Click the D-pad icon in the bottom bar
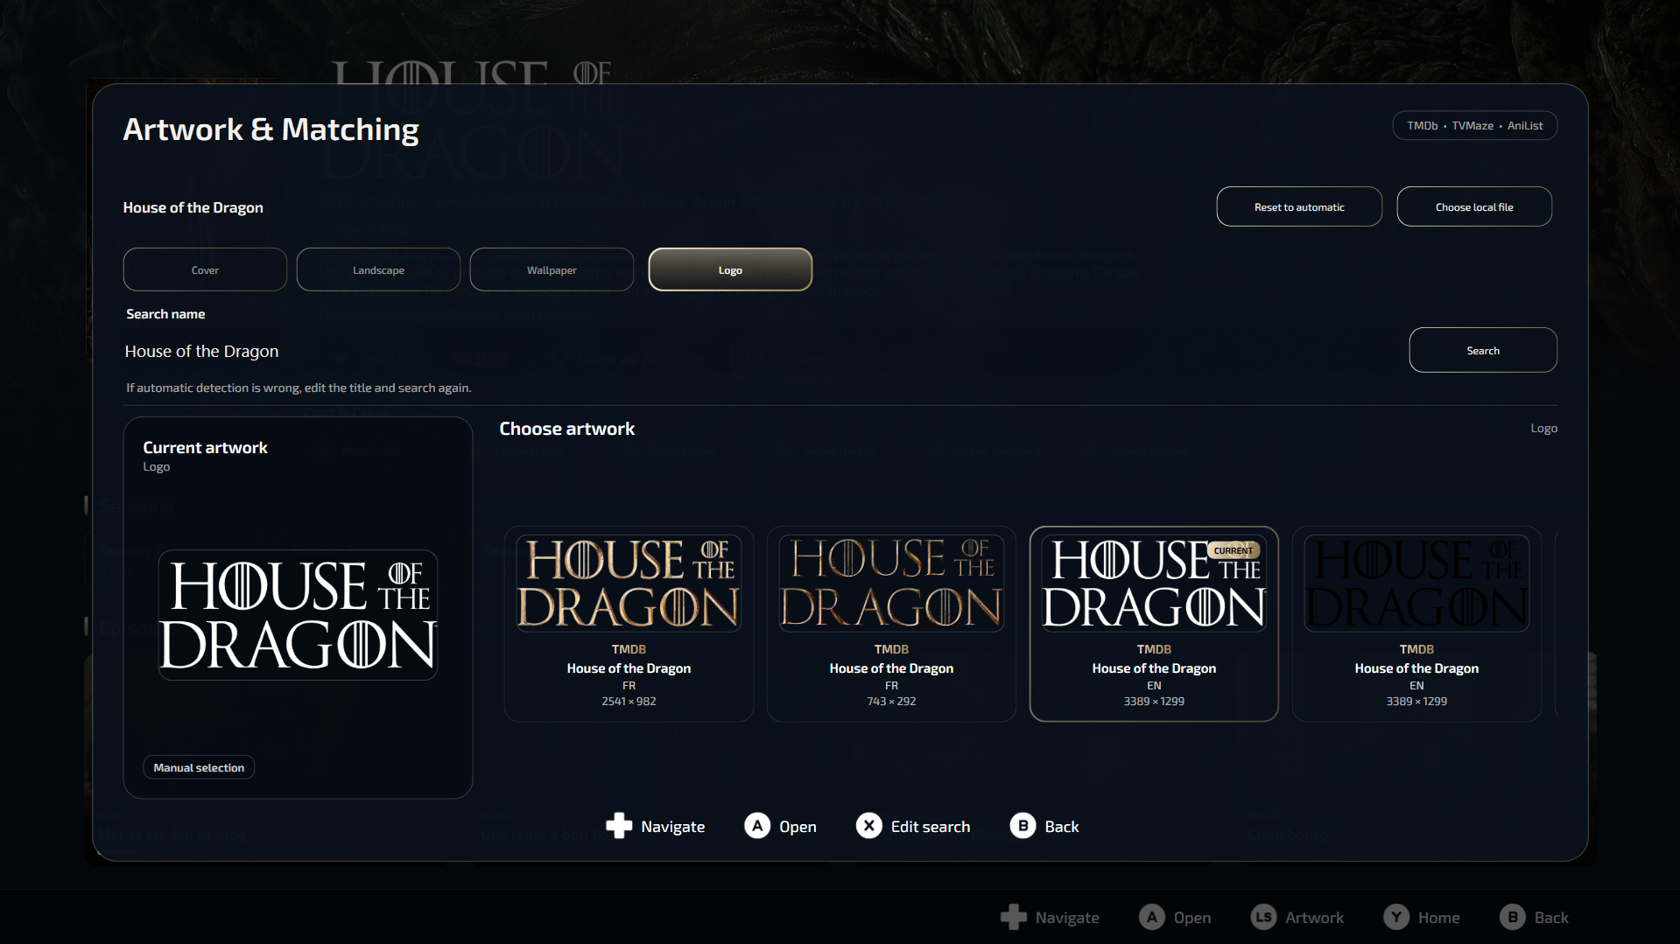This screenshot has height=944, width=1680. 1014,917
